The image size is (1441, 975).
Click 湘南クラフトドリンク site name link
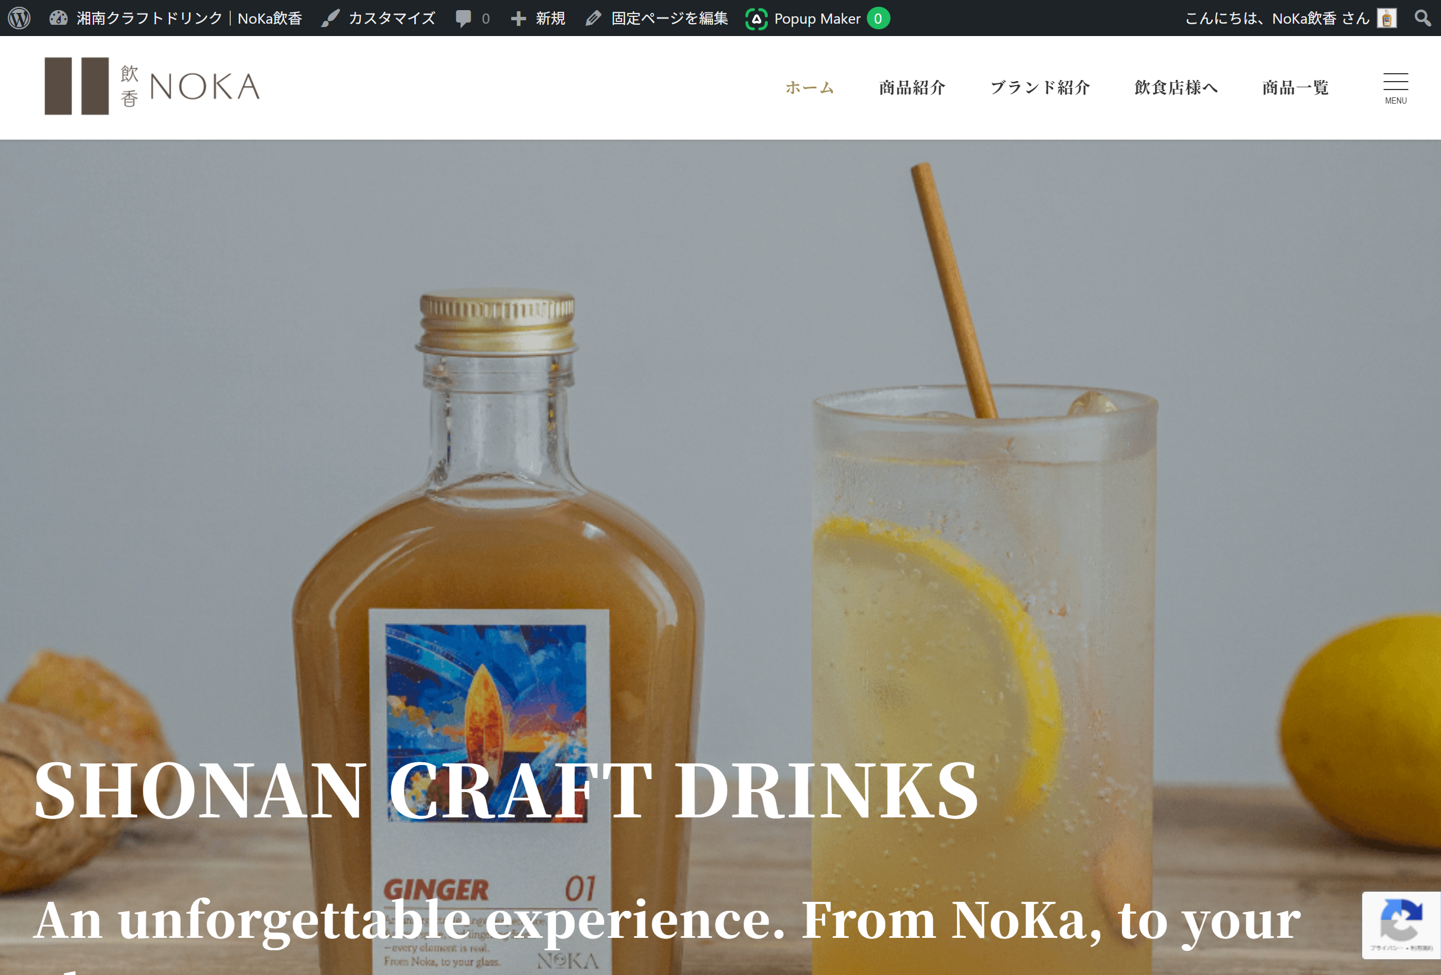point(189,18)
